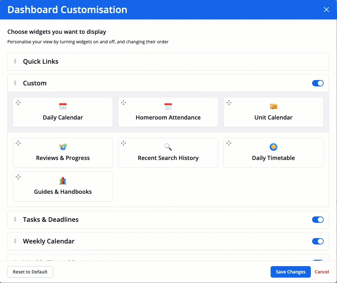Click the Daily Timetable clock icon
Viewport: 337px width, 283px height.
273,147
